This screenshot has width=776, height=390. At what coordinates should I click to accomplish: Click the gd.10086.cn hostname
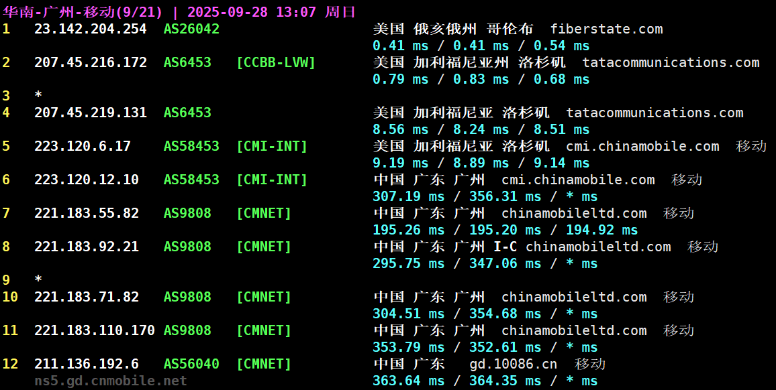[x=514, y=364]
